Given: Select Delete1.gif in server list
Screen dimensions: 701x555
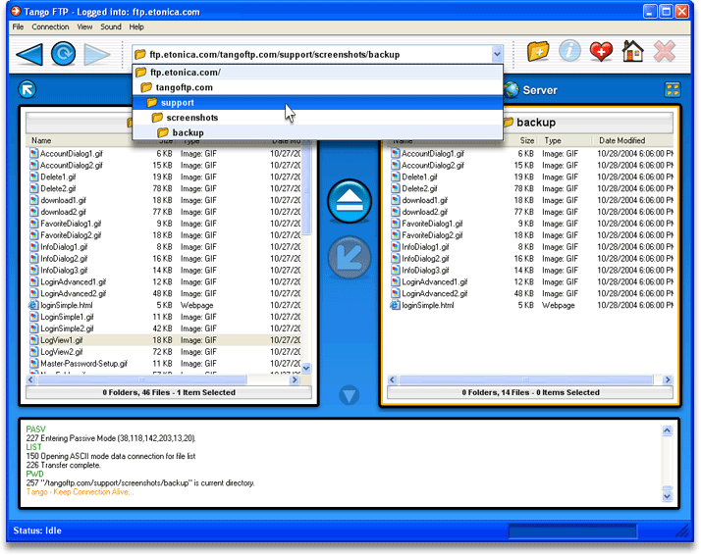Looking at the screenshot, I should click(530, 177).
